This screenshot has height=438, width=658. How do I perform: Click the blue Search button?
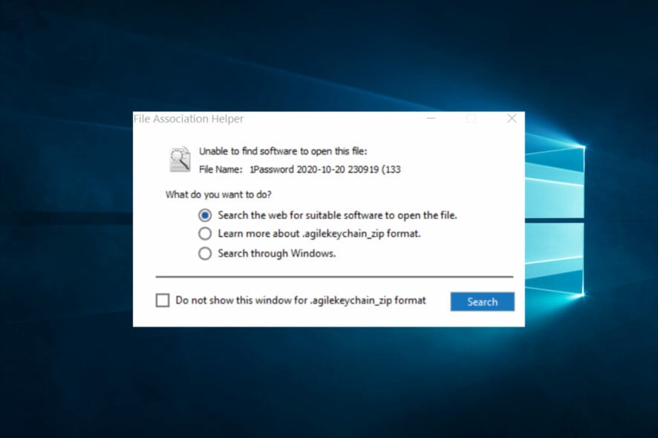(x=482, y=301)
